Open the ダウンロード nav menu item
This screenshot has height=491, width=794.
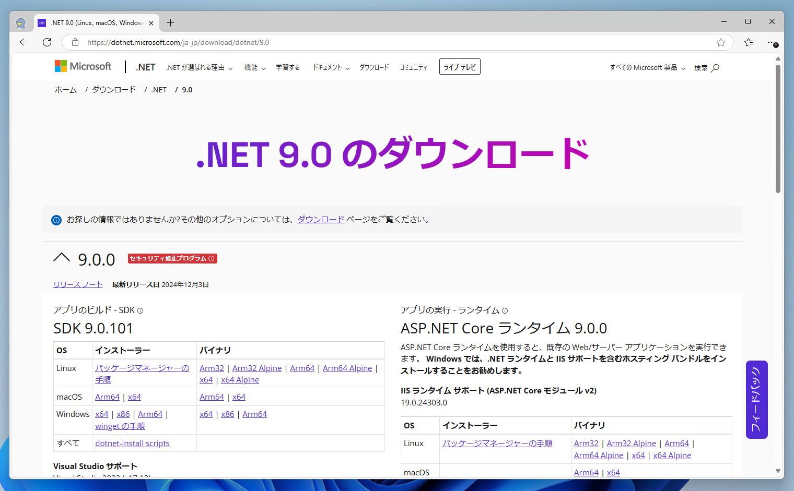[x=374, y=68]
